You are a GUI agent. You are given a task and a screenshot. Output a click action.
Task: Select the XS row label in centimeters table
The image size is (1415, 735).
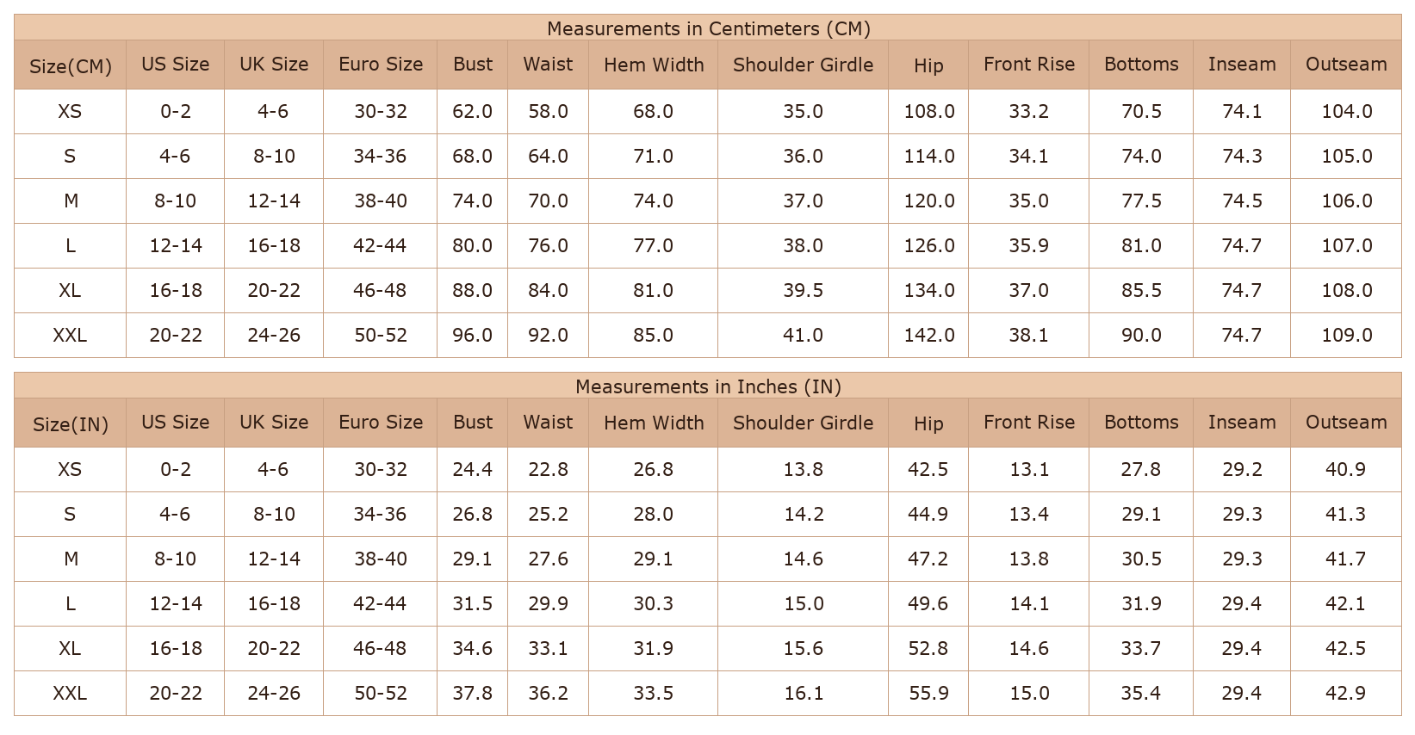tap(70, 111)
